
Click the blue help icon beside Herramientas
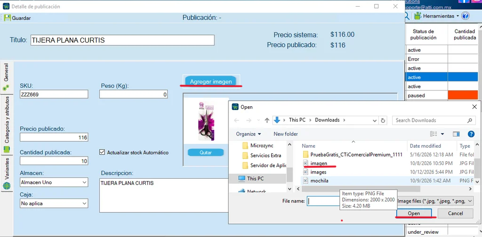click(x=466, y=16)
